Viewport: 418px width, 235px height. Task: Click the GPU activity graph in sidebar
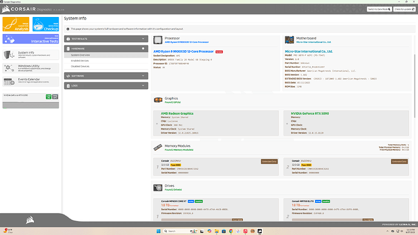31,105
